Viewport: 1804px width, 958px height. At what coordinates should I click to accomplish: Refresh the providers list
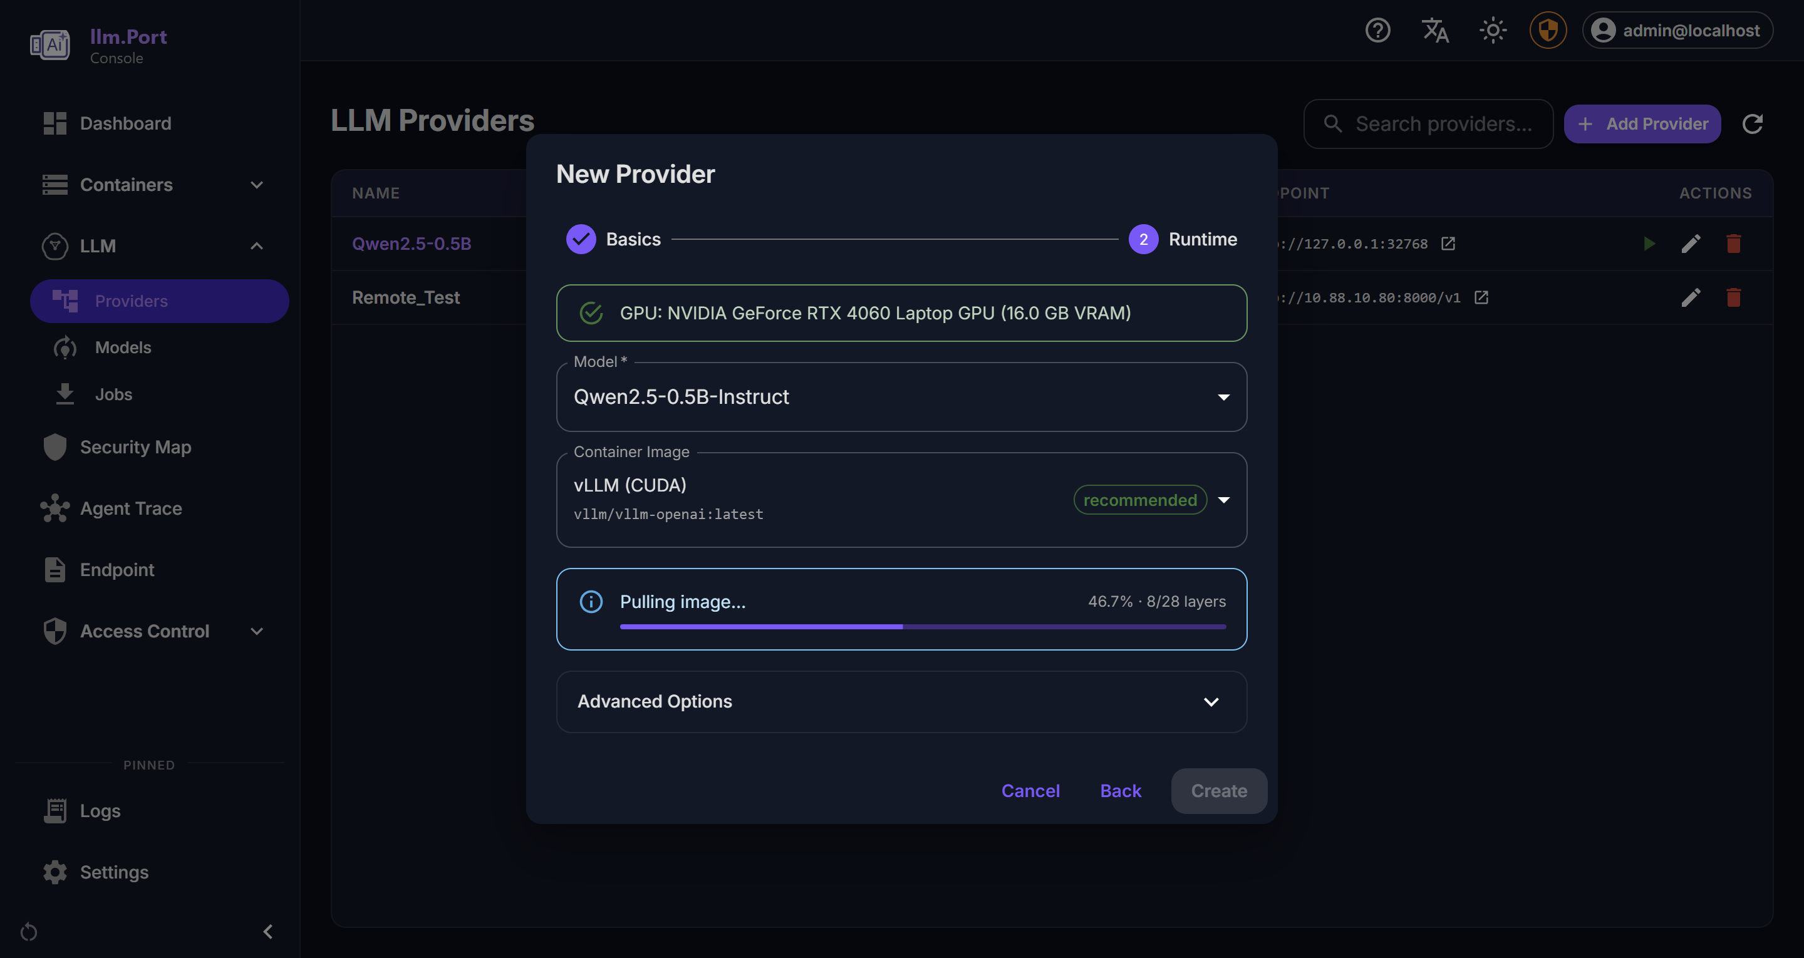(1752, 124)
